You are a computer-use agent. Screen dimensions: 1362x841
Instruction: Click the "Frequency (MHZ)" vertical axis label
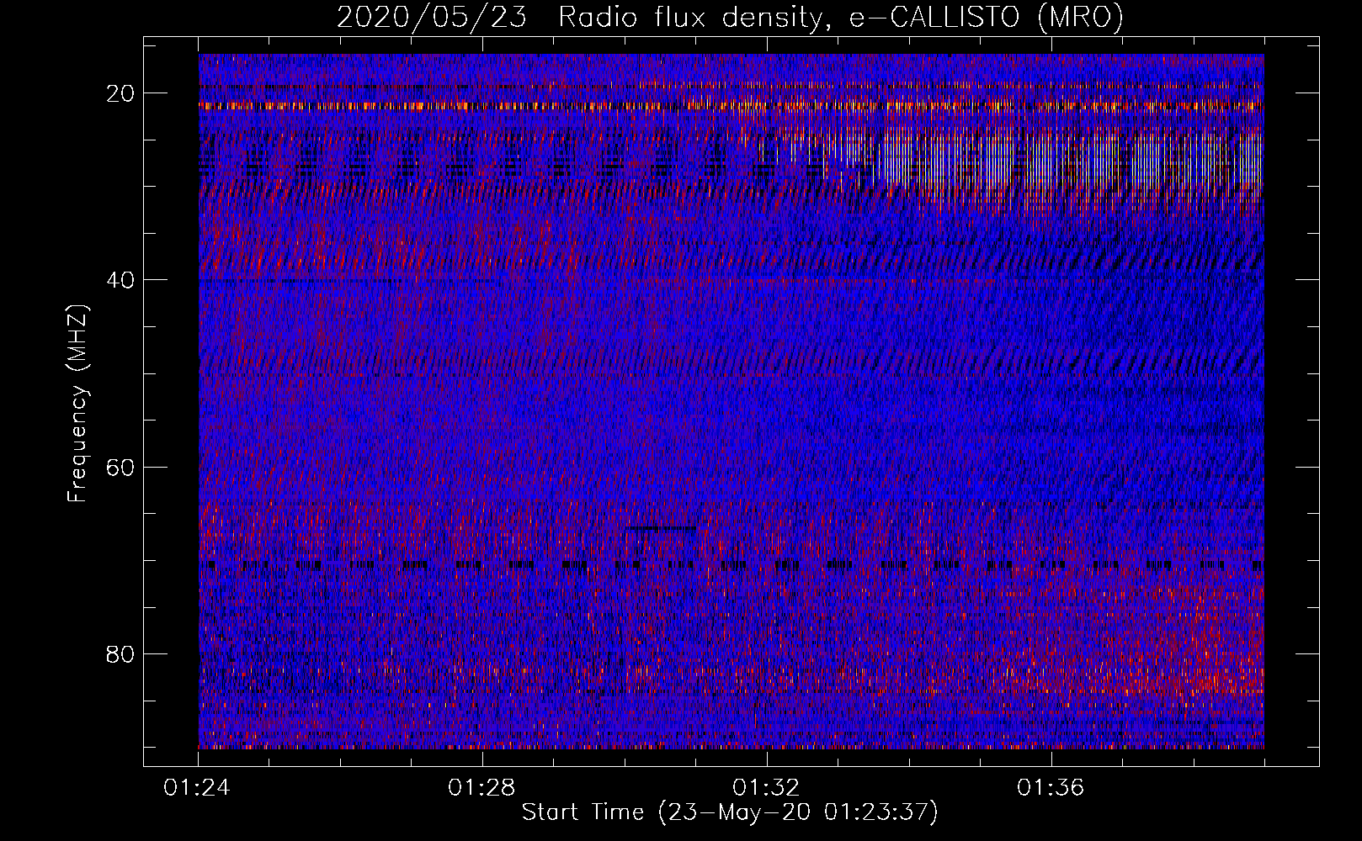[x=77, y=404]
